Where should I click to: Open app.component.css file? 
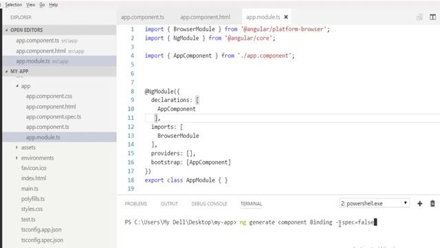coord(49,96)
